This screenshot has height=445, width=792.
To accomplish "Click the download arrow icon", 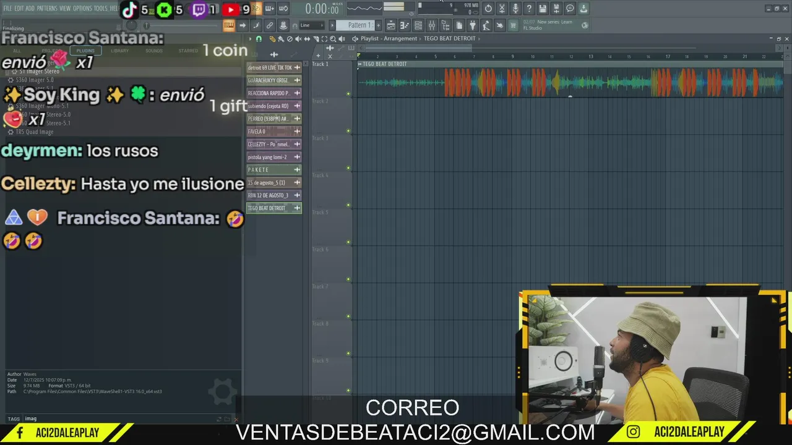I will tap(583, 9).
